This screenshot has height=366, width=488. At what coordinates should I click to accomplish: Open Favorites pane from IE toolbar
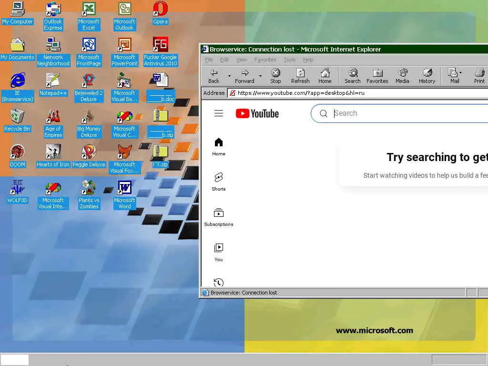(x=377, y=76)
